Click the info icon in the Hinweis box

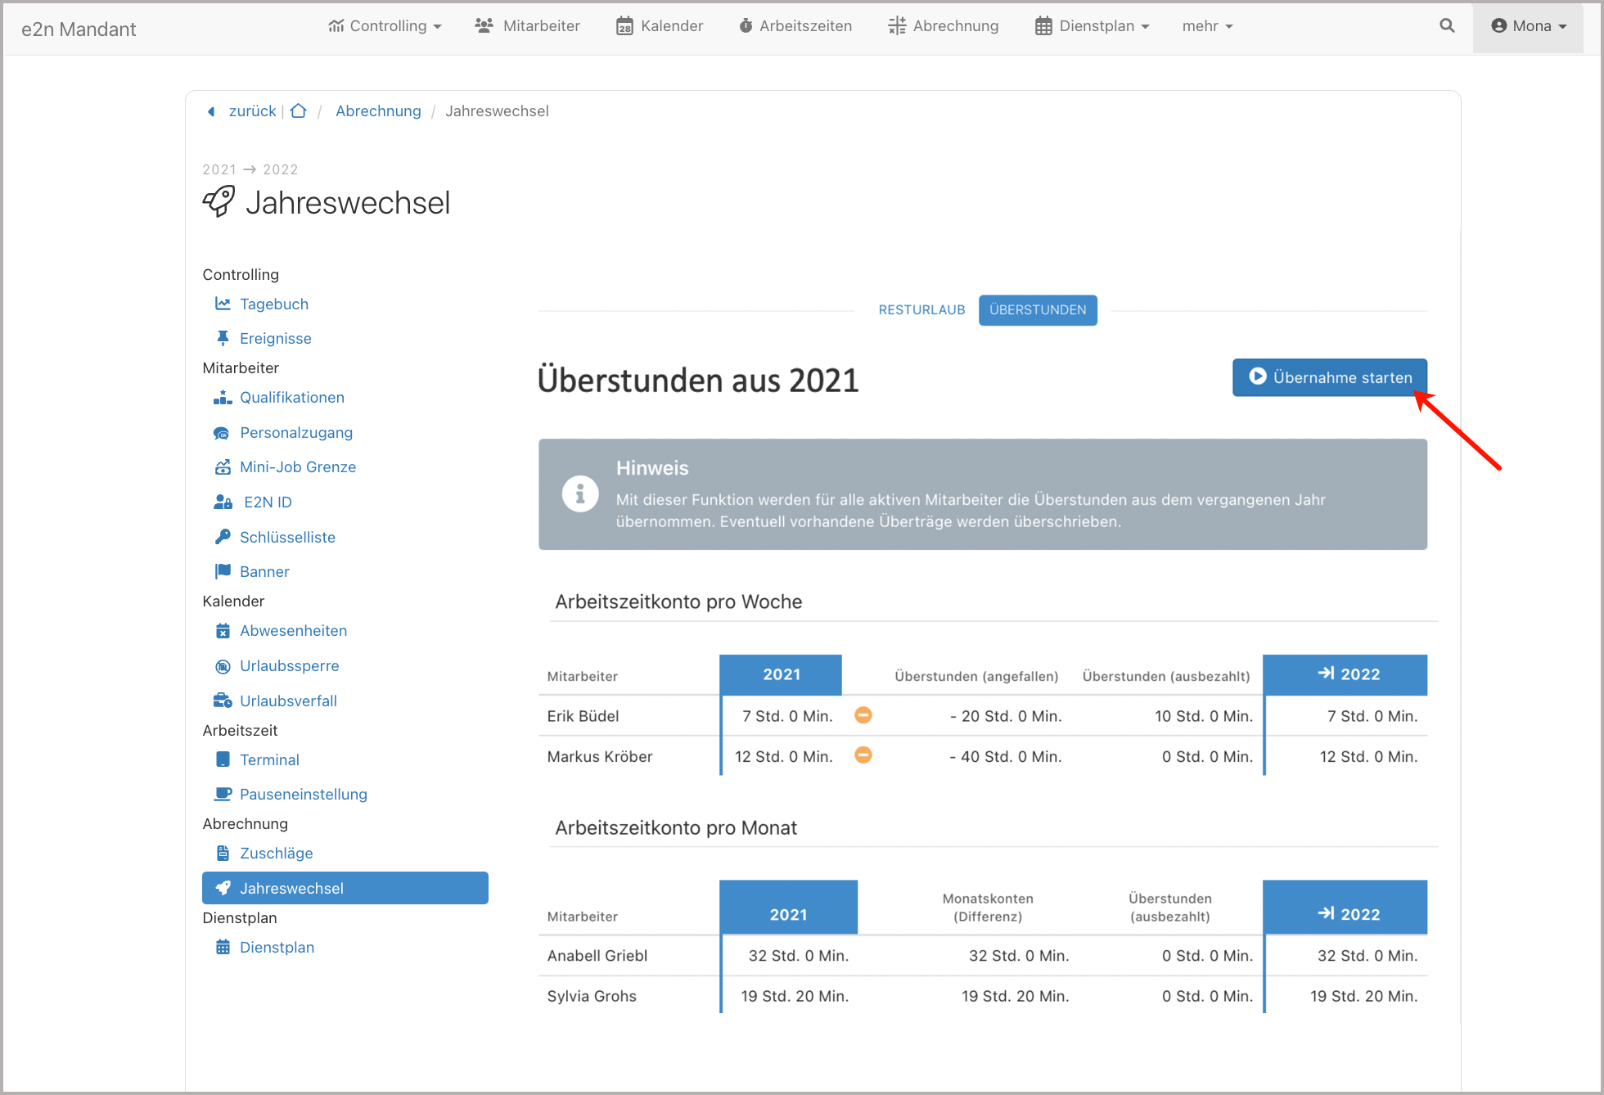(x=580, y=493)
